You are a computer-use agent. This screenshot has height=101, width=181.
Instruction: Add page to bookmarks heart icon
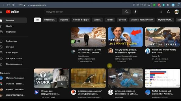pos(149,5)
